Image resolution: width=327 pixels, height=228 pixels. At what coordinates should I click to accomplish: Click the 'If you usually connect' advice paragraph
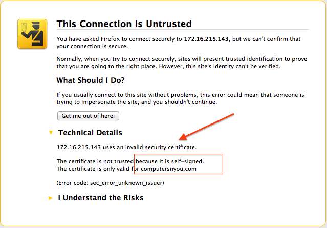(179, 98)
